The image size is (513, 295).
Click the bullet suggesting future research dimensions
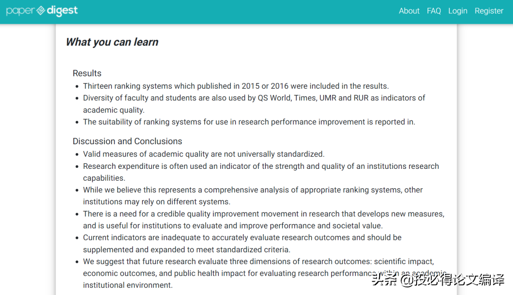(258, 261)
